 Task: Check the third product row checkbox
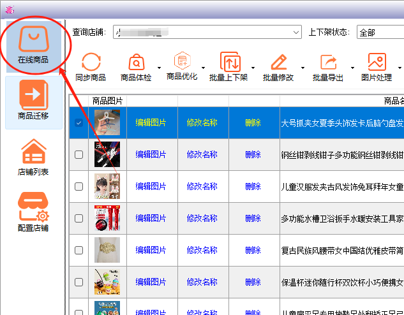(x=79, y=187)
